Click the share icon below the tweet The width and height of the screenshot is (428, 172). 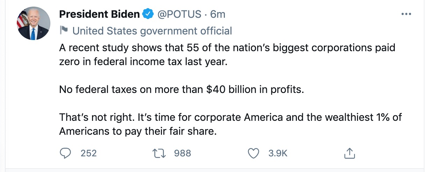coord(350,153)
